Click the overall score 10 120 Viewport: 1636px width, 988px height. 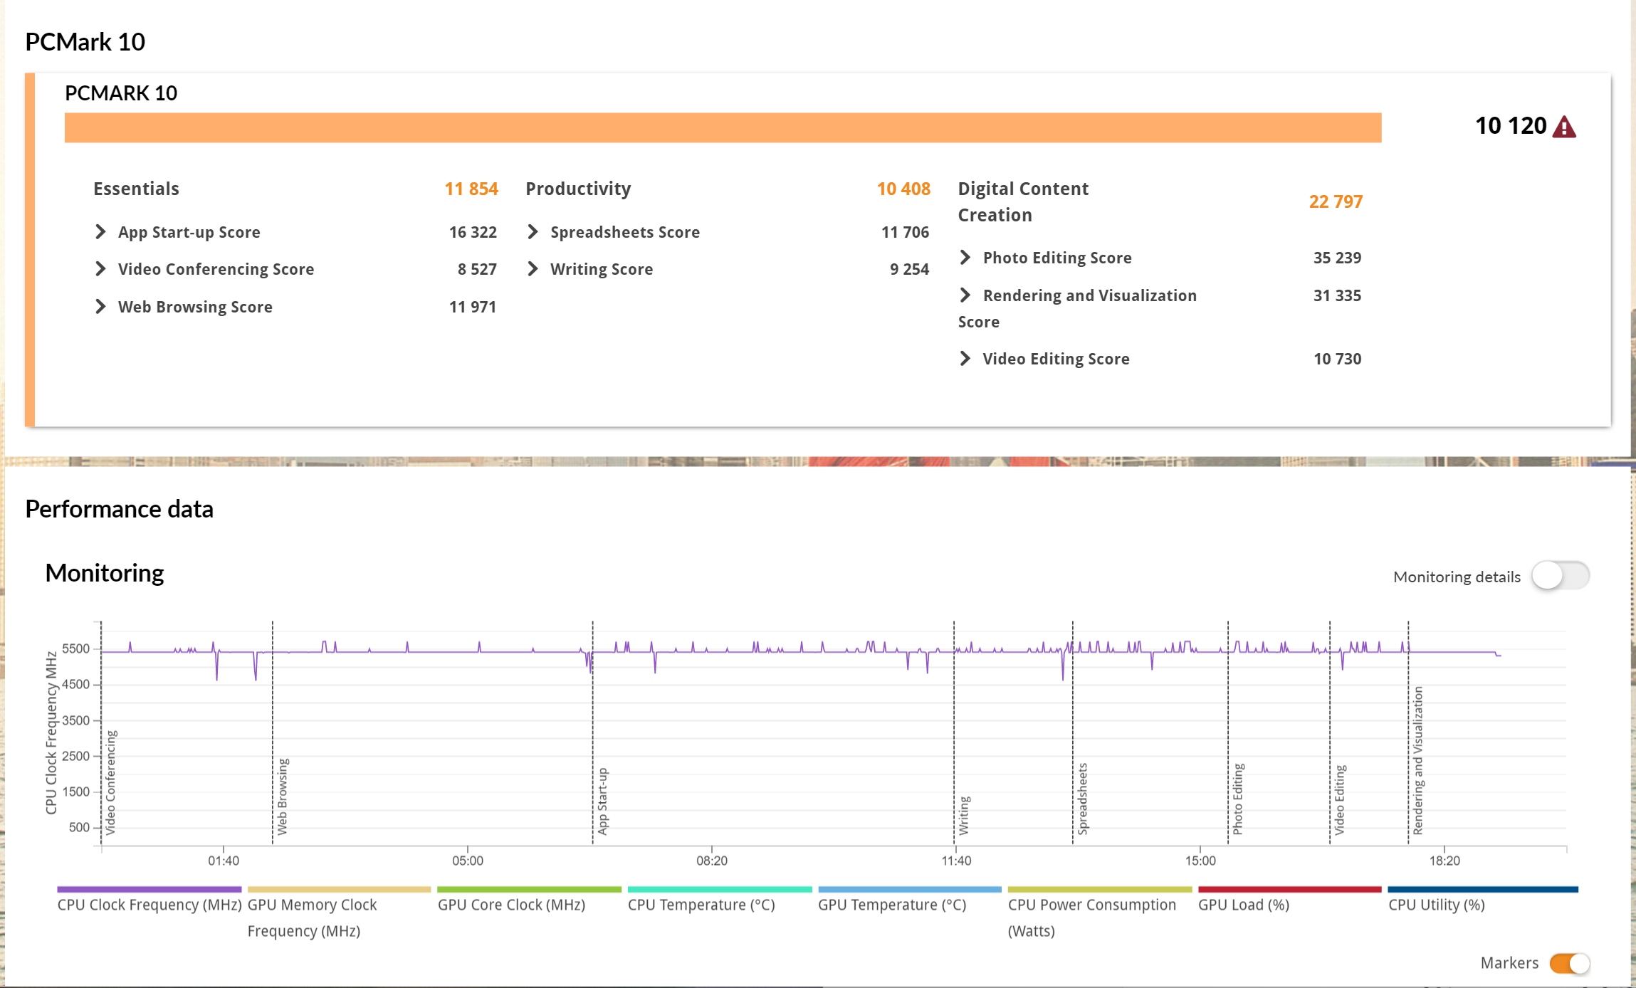[1511, 126]
